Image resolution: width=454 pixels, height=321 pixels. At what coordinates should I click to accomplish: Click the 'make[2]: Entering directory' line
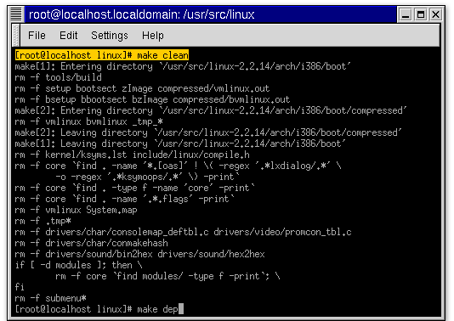click(211, 110)
